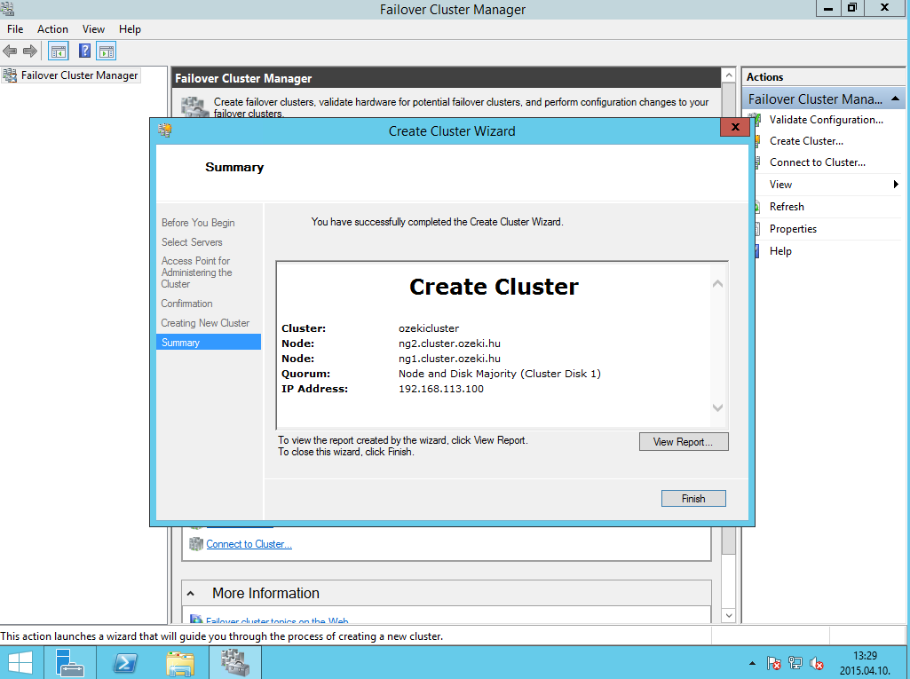Launch PowerShell from the taskbar

(x=124, y=662)
